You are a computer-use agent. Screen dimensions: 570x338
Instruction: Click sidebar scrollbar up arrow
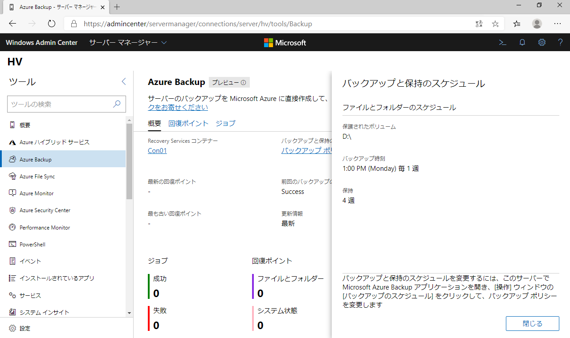130,120
